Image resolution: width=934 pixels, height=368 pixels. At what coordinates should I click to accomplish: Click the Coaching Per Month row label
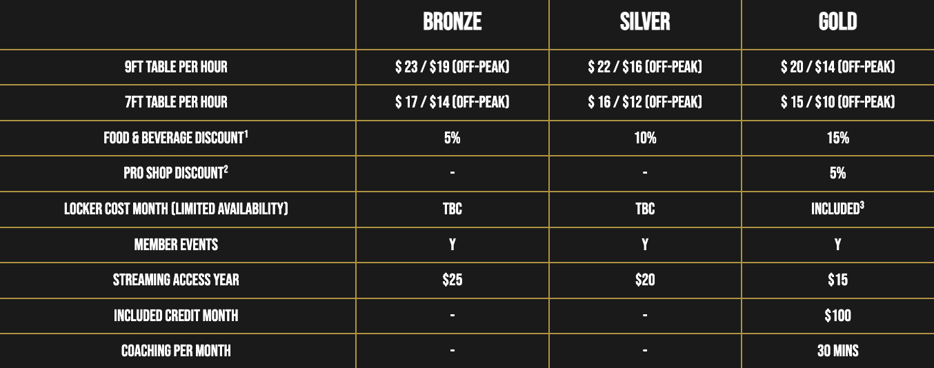(175, 351)
